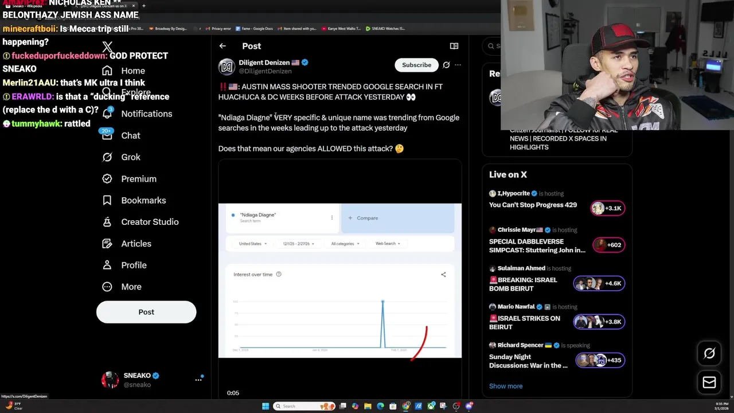Play the Google Trends video in post
This screenshot has height=413, width=734.
[x=339, y=280]
